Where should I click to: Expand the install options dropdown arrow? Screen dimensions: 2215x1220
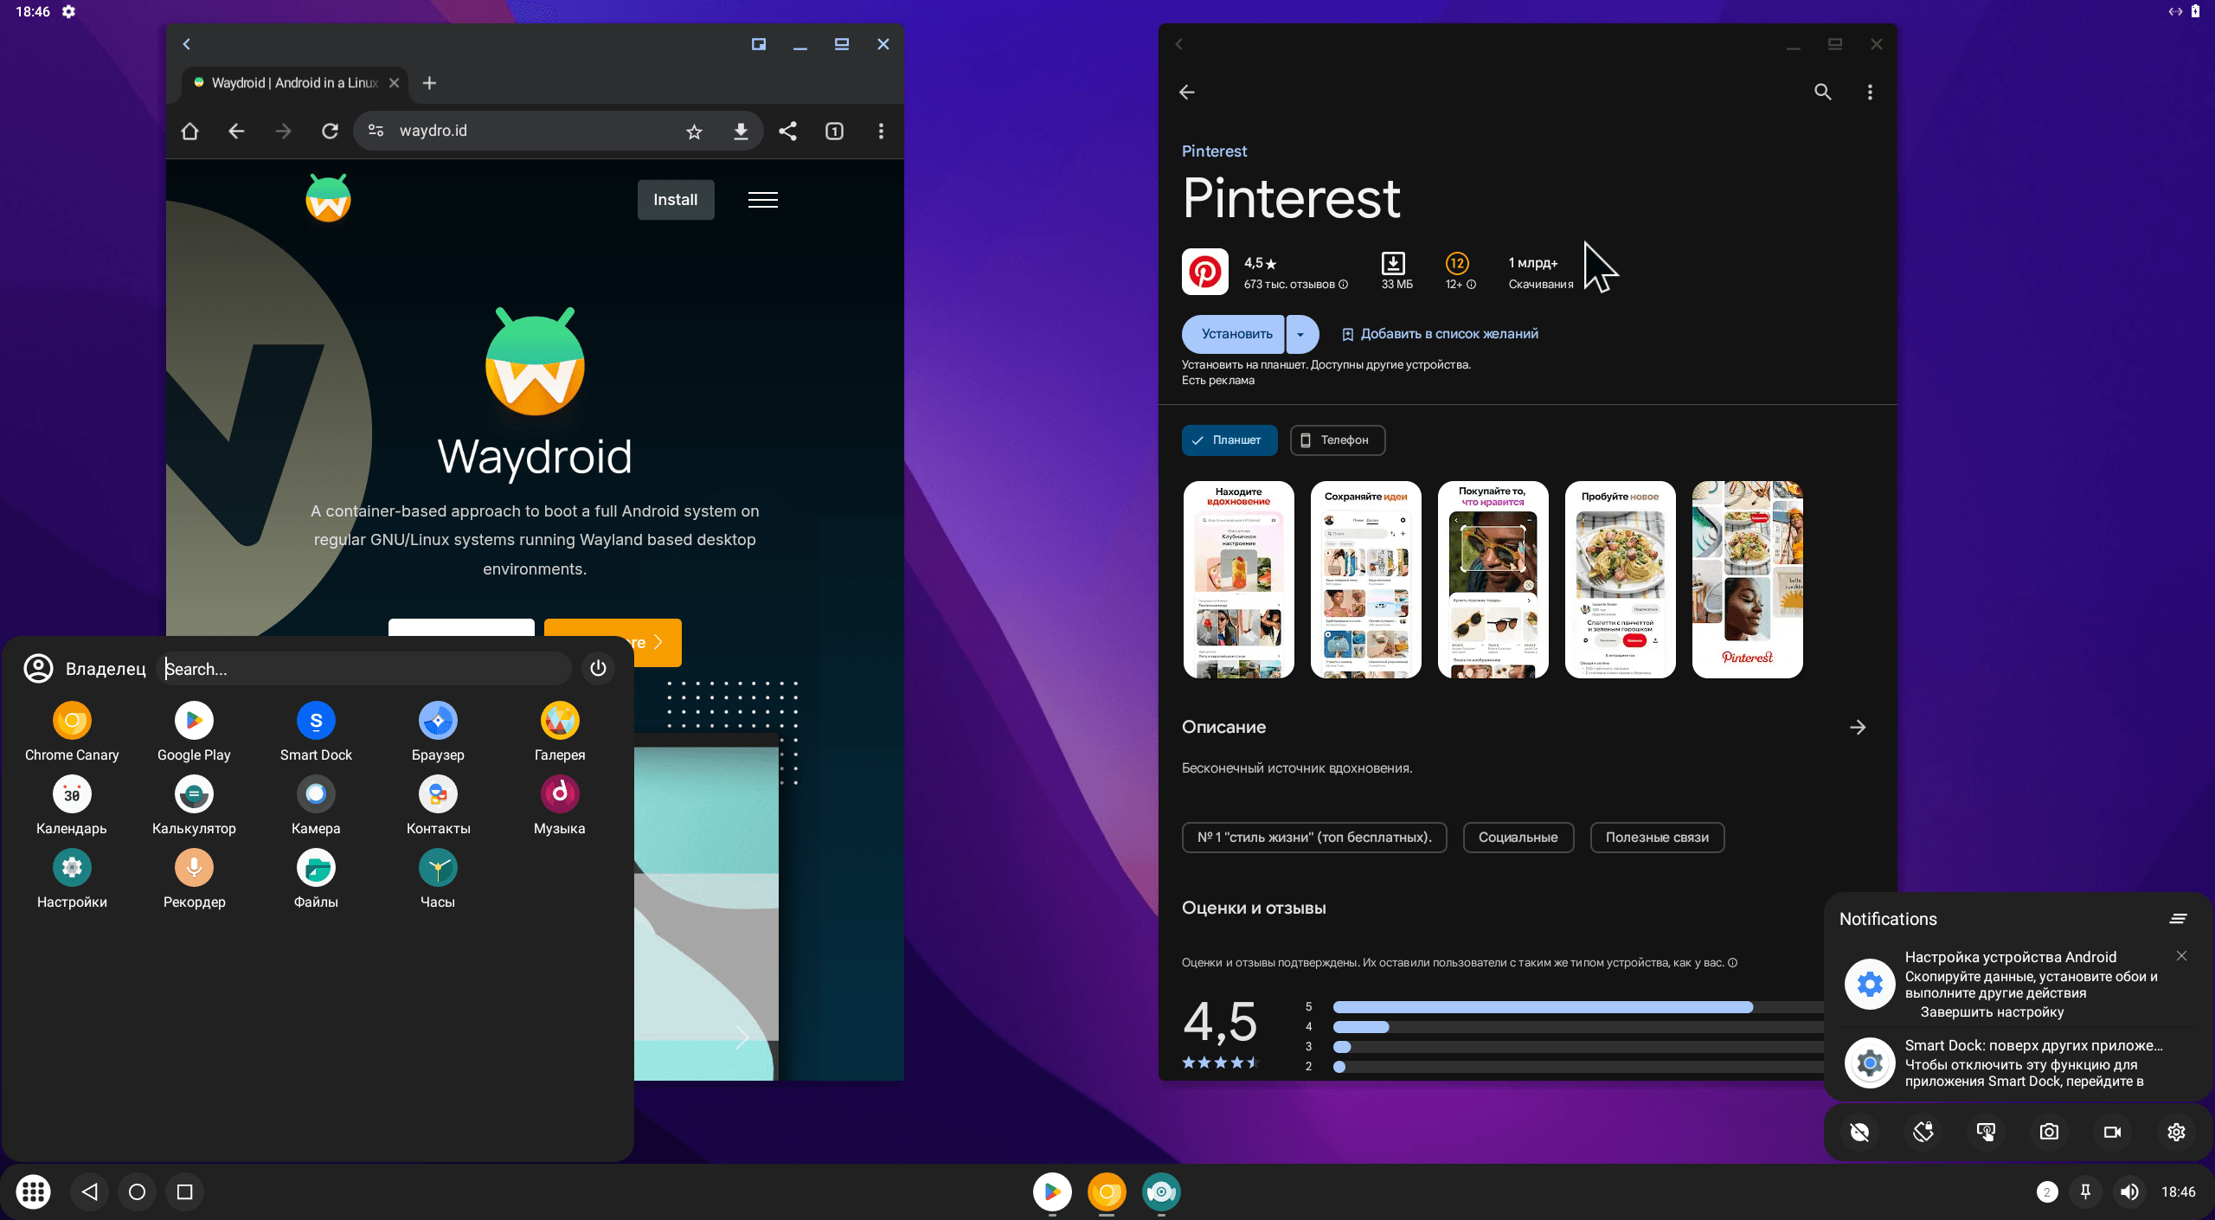point(1301,334)
